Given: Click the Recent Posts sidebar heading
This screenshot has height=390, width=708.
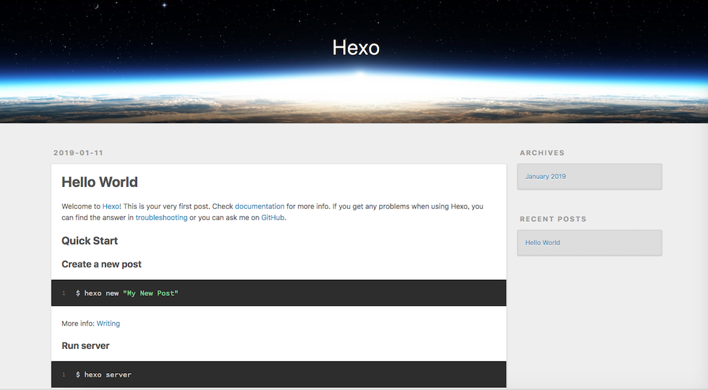Looking at the screenshot, I should click(x=553, y=219).
